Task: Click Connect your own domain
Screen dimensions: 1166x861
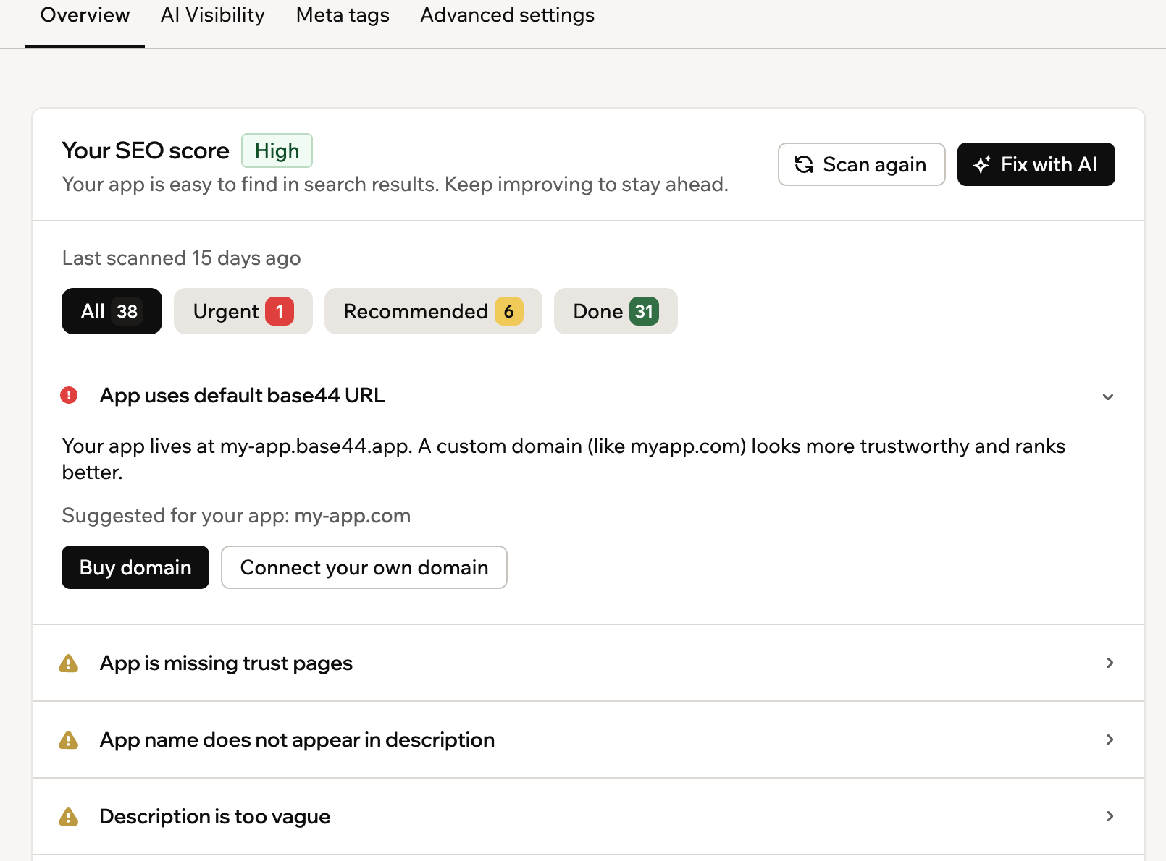Action: (x=364, y=567)
